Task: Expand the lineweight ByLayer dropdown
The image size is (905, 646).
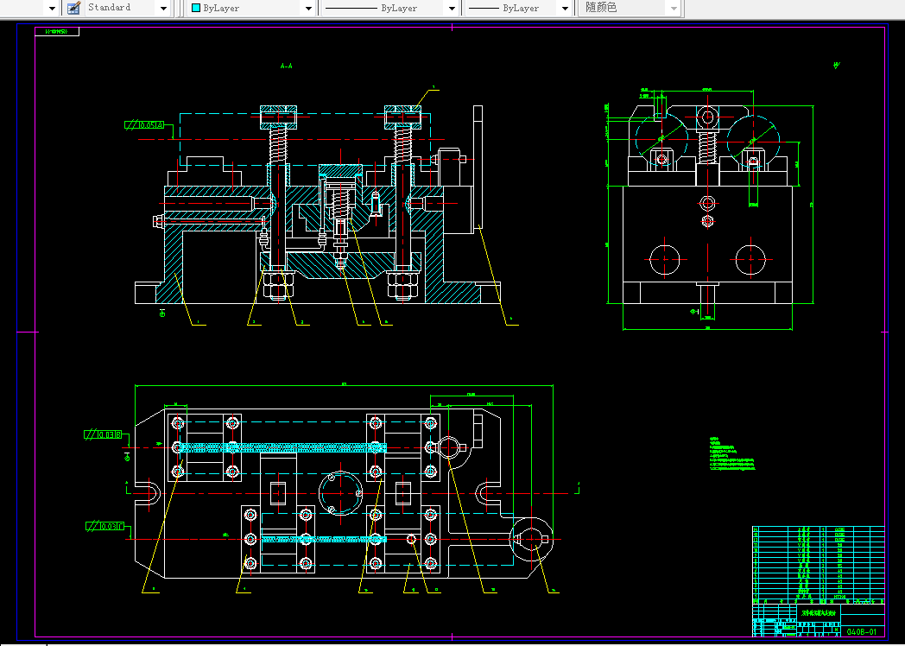Action: pyautogui.click(x=565, y=8)
